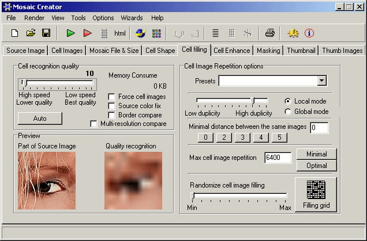The image size is (367, 241).
Task: Click Part of Source Image preview thumbnail
Action: 47,181
